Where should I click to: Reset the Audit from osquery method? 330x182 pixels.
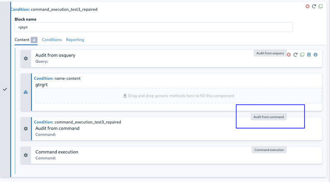coord(295,55)
